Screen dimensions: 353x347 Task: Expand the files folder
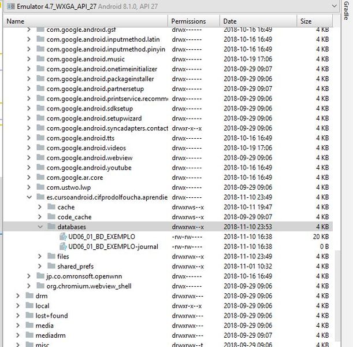click(40, 256)
